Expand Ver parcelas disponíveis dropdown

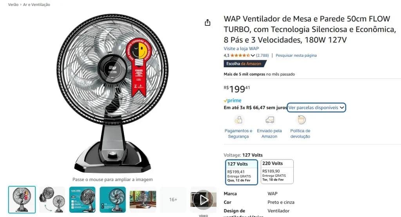[x=316, y=108]
